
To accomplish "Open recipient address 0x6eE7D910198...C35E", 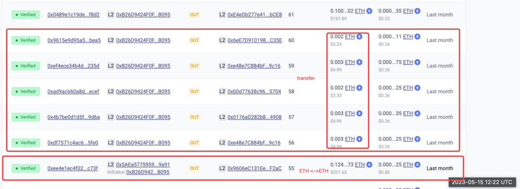I will pos(255,40).
